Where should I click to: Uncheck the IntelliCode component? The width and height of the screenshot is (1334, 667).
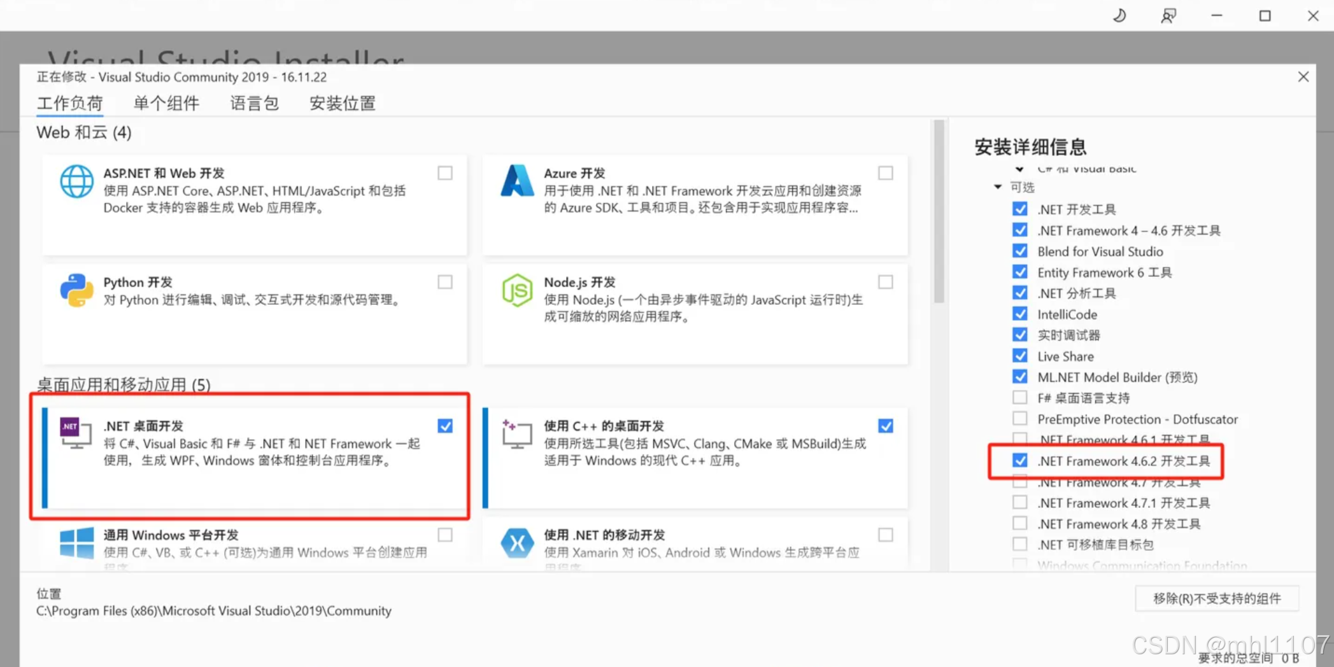(1020, 314)
